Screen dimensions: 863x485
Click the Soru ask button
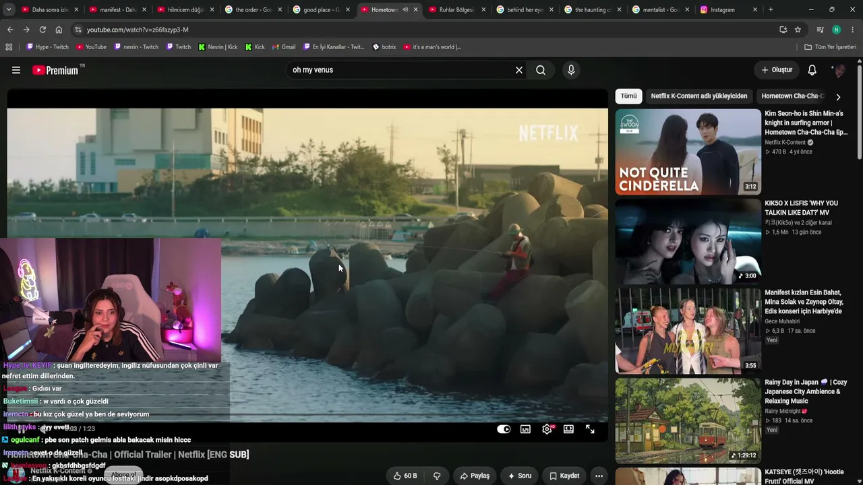(x=520, y=476)
